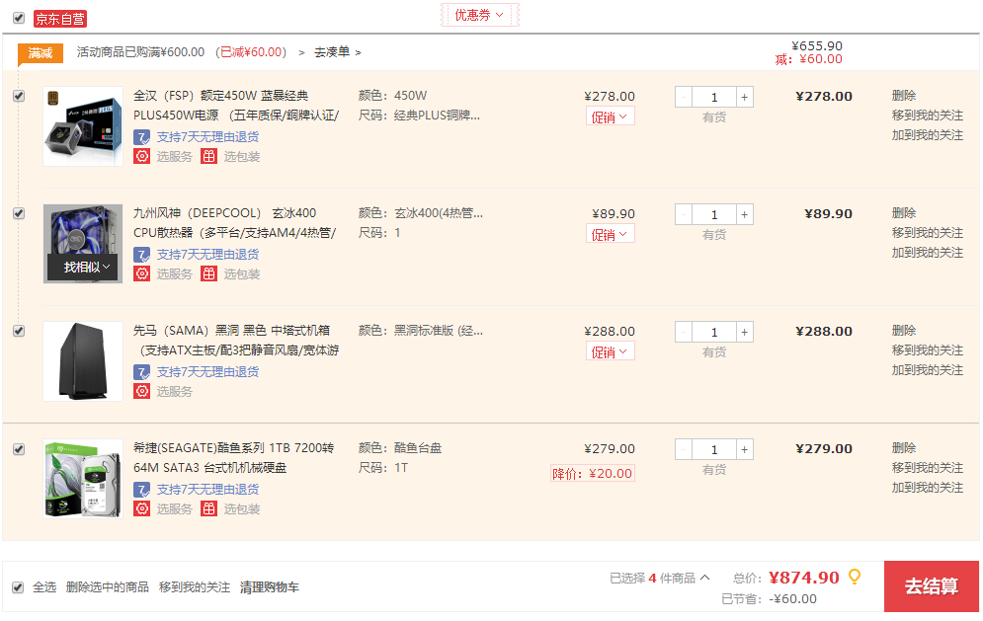Screen dimensions: 983x621
Task: Open the 九州风神 玄冰400 product title
Action: 235,222
